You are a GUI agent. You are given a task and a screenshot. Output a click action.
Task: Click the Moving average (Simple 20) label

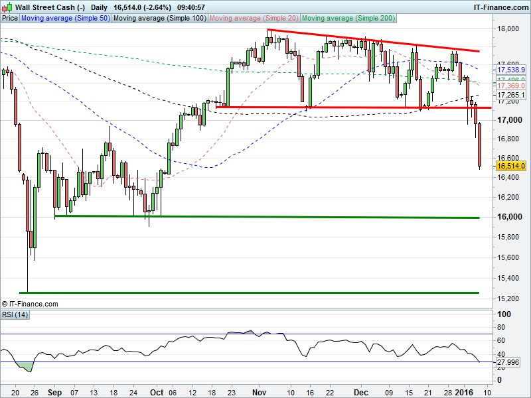254,19
